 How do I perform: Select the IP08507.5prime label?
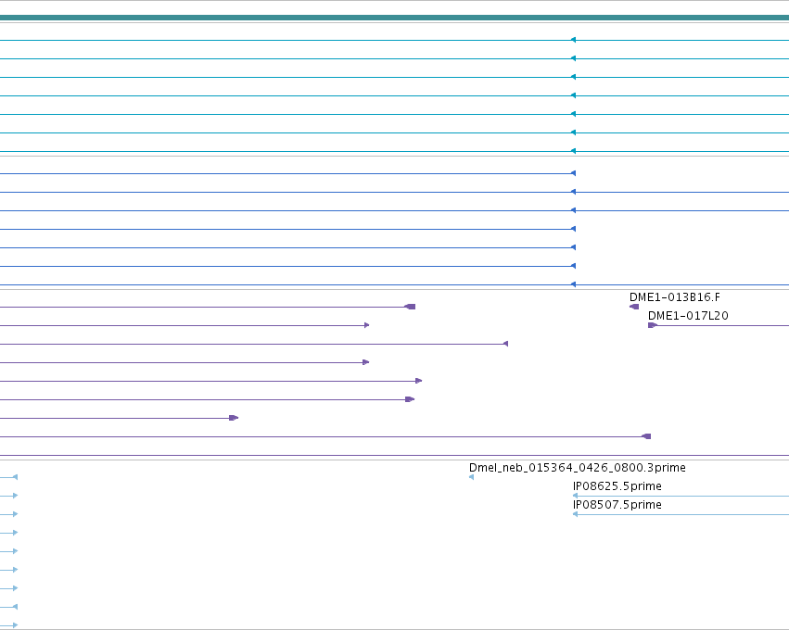(617, 505)
